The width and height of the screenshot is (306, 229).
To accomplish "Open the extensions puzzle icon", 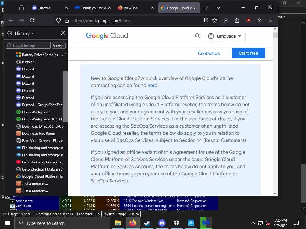I will 237,20.
